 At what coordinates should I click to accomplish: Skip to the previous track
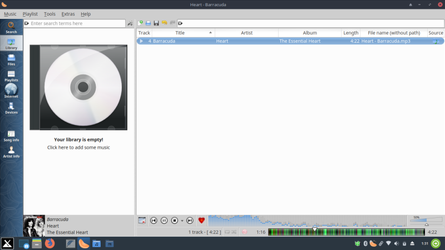[x=154, y=220]
